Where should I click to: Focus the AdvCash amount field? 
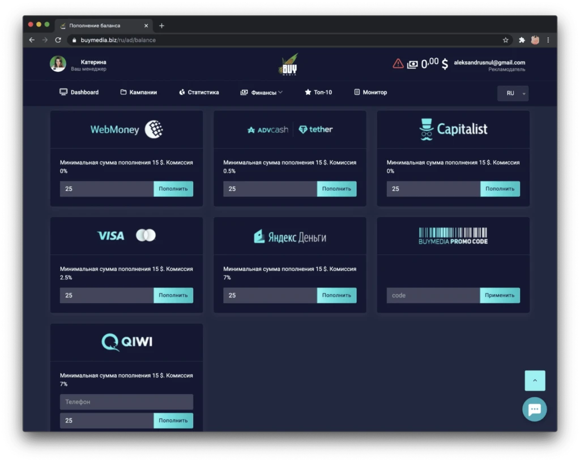270,189
